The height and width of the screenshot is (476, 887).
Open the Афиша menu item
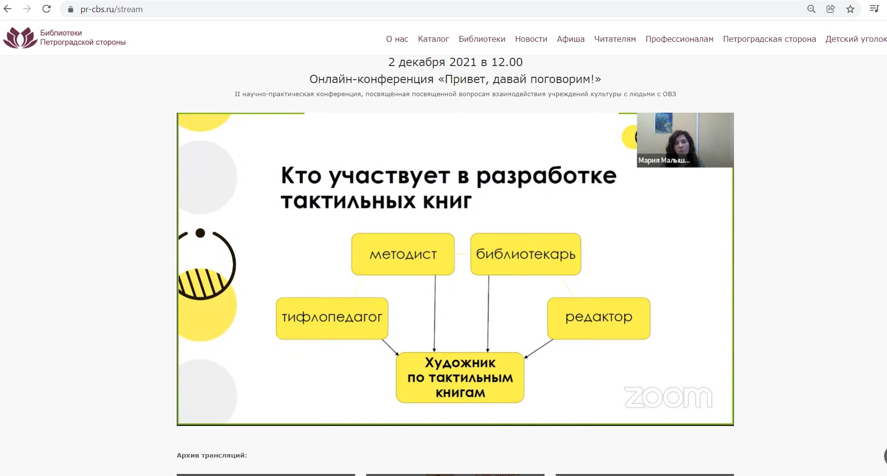[570, 39]
